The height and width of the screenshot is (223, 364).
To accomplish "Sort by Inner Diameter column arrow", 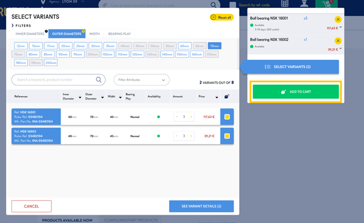I will pos(80,98).
